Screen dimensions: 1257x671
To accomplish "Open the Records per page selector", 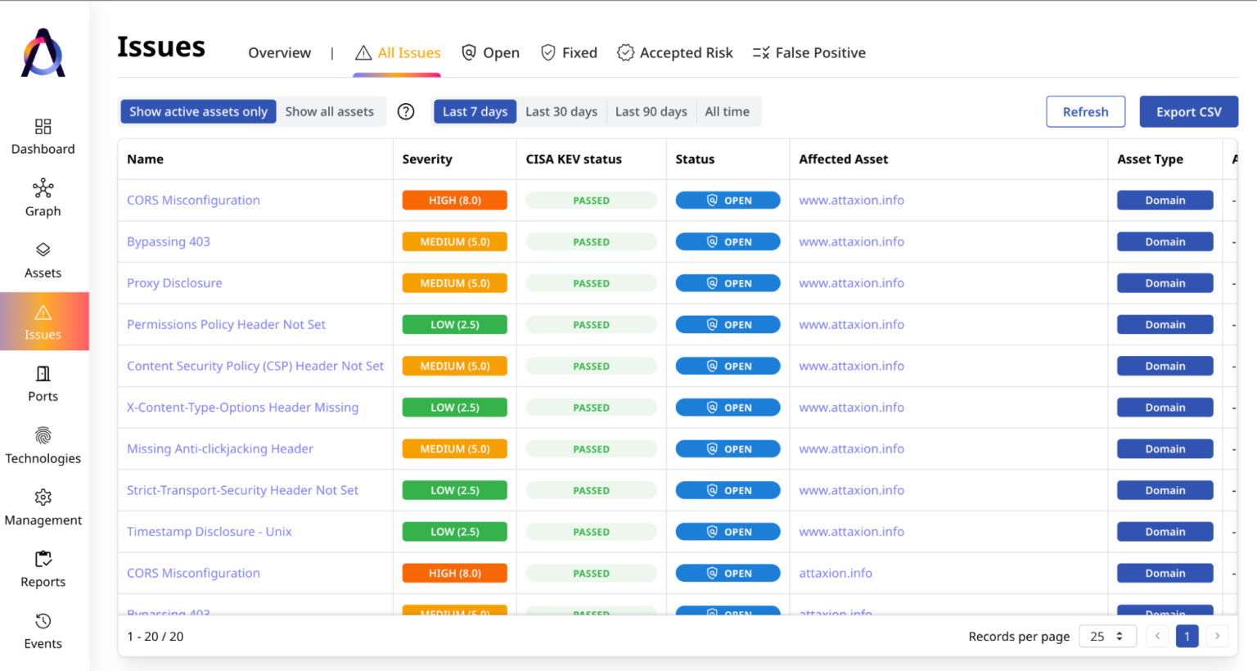I will click(1107, 636).
